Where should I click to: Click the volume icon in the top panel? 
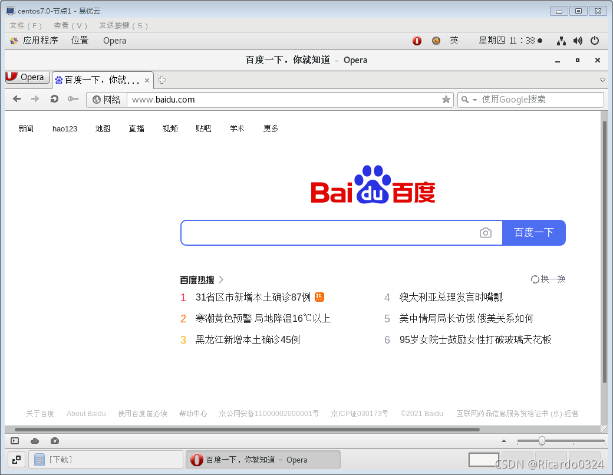(578, 41)
